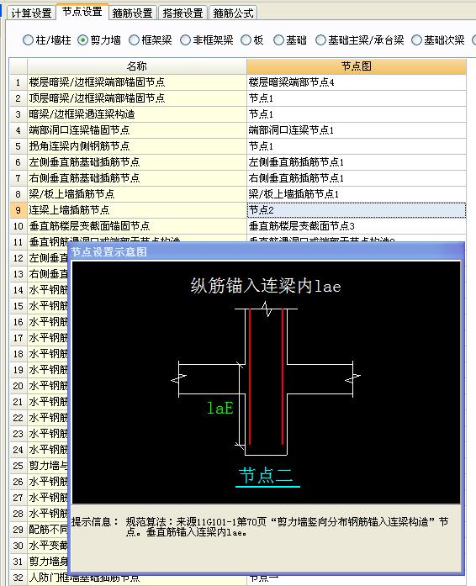Select the 柱/墙柱 radio button
476x586 pixels.
click(x=47, y=40)
